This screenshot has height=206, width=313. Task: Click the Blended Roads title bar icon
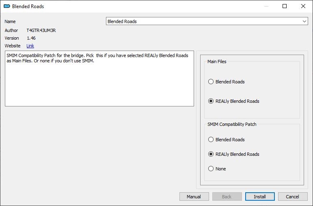[x=7, y=6]
